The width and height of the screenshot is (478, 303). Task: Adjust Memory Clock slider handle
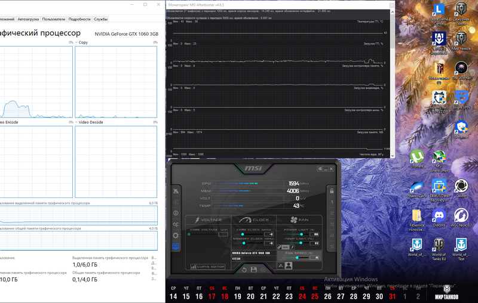244,243
